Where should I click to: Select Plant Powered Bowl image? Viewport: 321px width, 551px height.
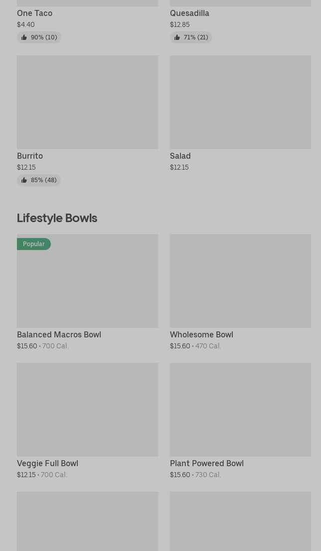click(240, 410)
